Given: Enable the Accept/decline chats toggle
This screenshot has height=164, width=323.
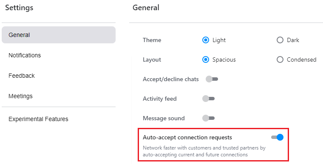Looking at the screenshot, I should [x=212, y=79].
